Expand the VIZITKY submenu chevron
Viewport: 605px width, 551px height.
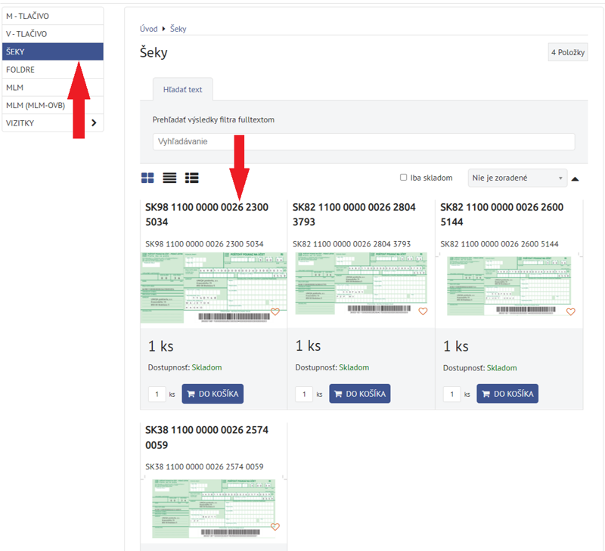click(x=94, y=122)
